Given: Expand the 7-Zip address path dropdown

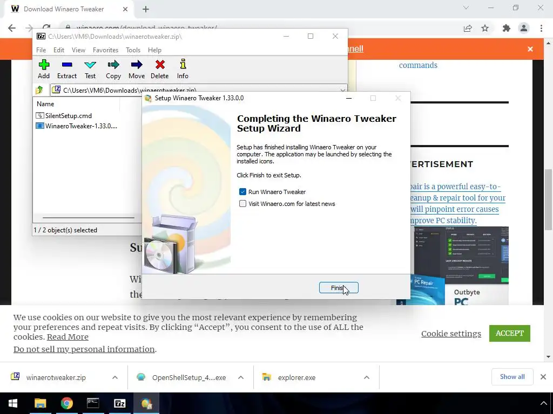Looking at the screenshot, I should coord(342,90).
